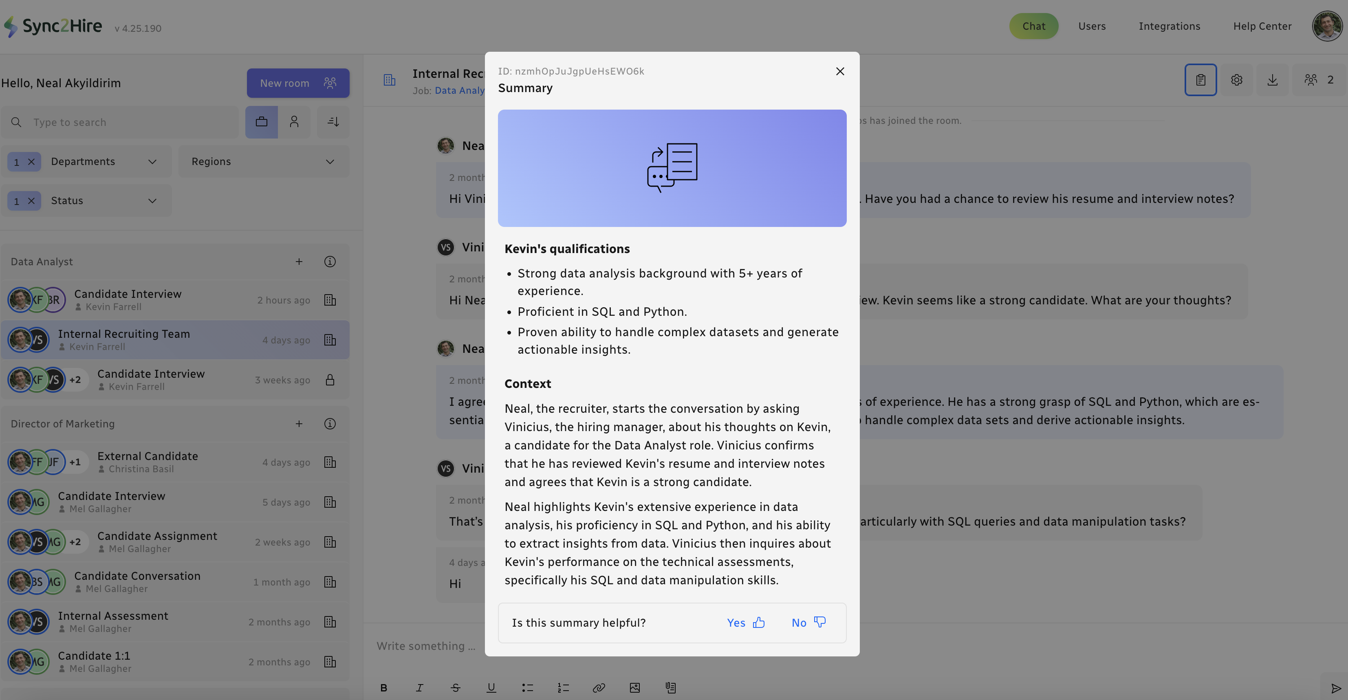Toggle the briefcase jobs view filter

coord(261,122)
